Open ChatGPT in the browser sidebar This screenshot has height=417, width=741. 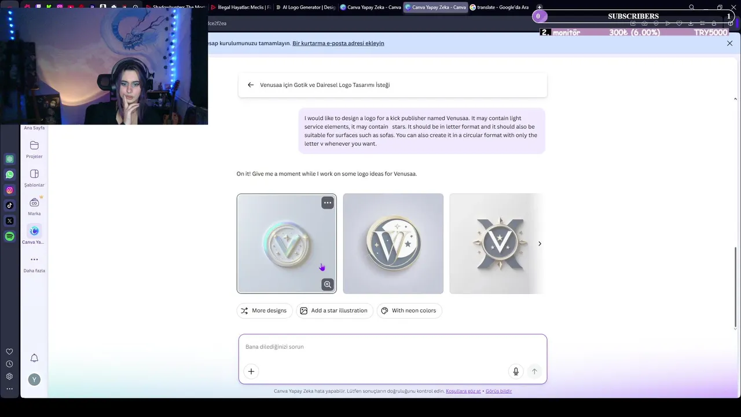10,159
